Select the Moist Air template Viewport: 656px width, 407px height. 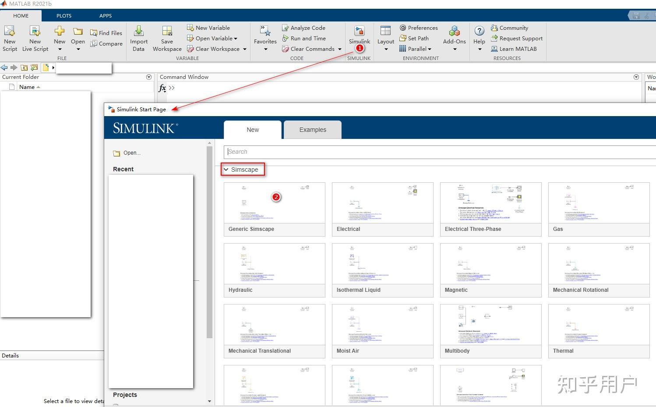click(x=383, y=331)
